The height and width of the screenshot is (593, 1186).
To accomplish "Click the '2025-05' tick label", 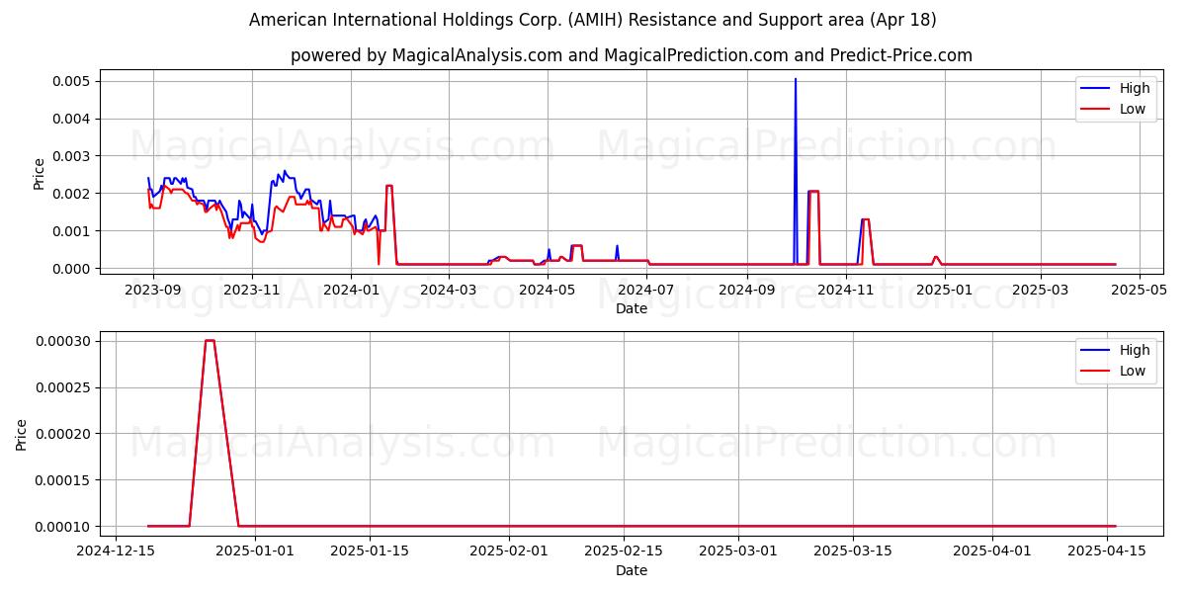I will point(1142,290).
